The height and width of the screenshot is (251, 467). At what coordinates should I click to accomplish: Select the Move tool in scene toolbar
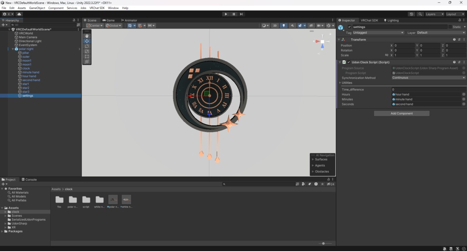[x=87, y=41]
